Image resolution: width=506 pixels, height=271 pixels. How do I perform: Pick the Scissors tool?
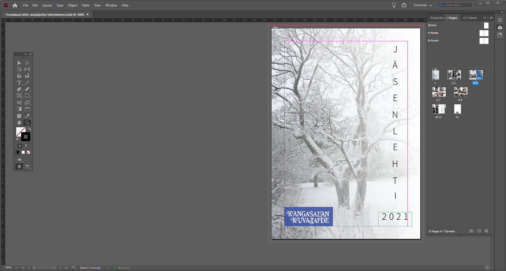pyautogui.click(x=19, y=103)
